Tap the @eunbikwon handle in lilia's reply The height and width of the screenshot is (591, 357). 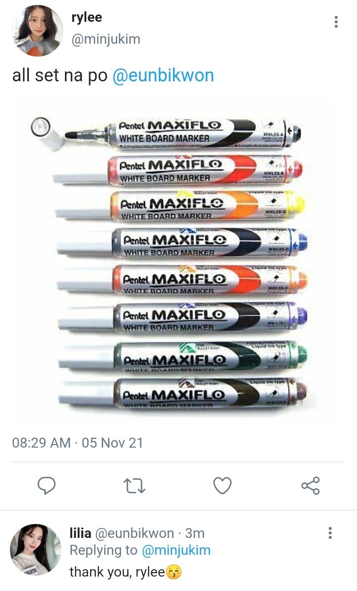pyautogui.click(x=134, y=533)
